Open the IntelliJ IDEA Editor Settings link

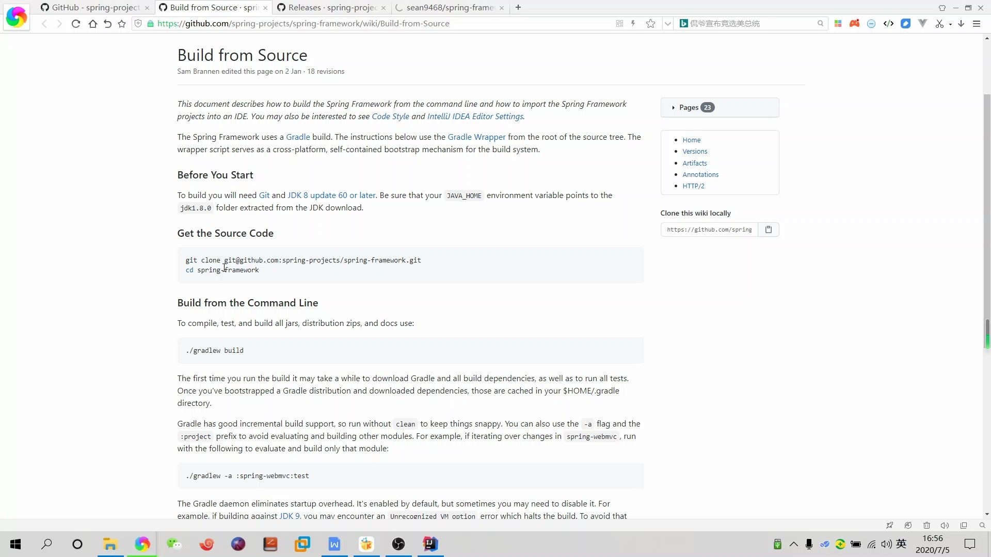coord(475,117)
